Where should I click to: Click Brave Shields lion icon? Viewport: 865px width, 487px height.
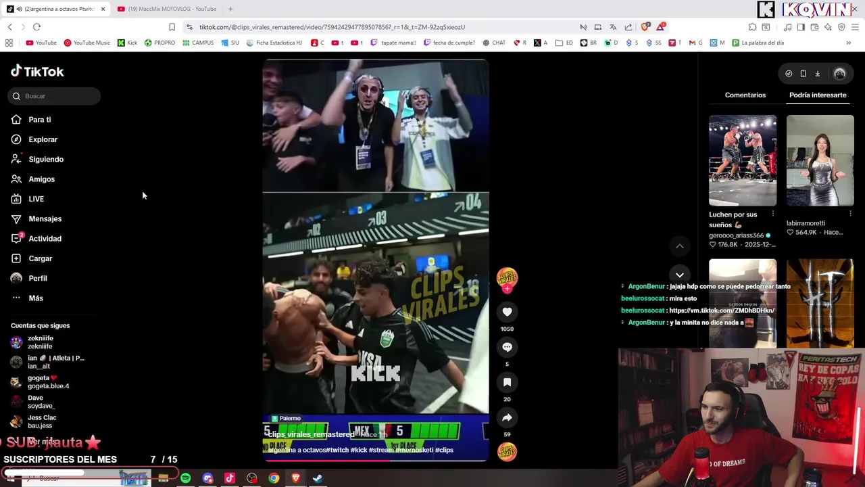pos(645,27)
